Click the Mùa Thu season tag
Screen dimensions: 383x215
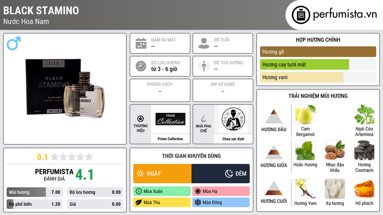click(162, 202)
